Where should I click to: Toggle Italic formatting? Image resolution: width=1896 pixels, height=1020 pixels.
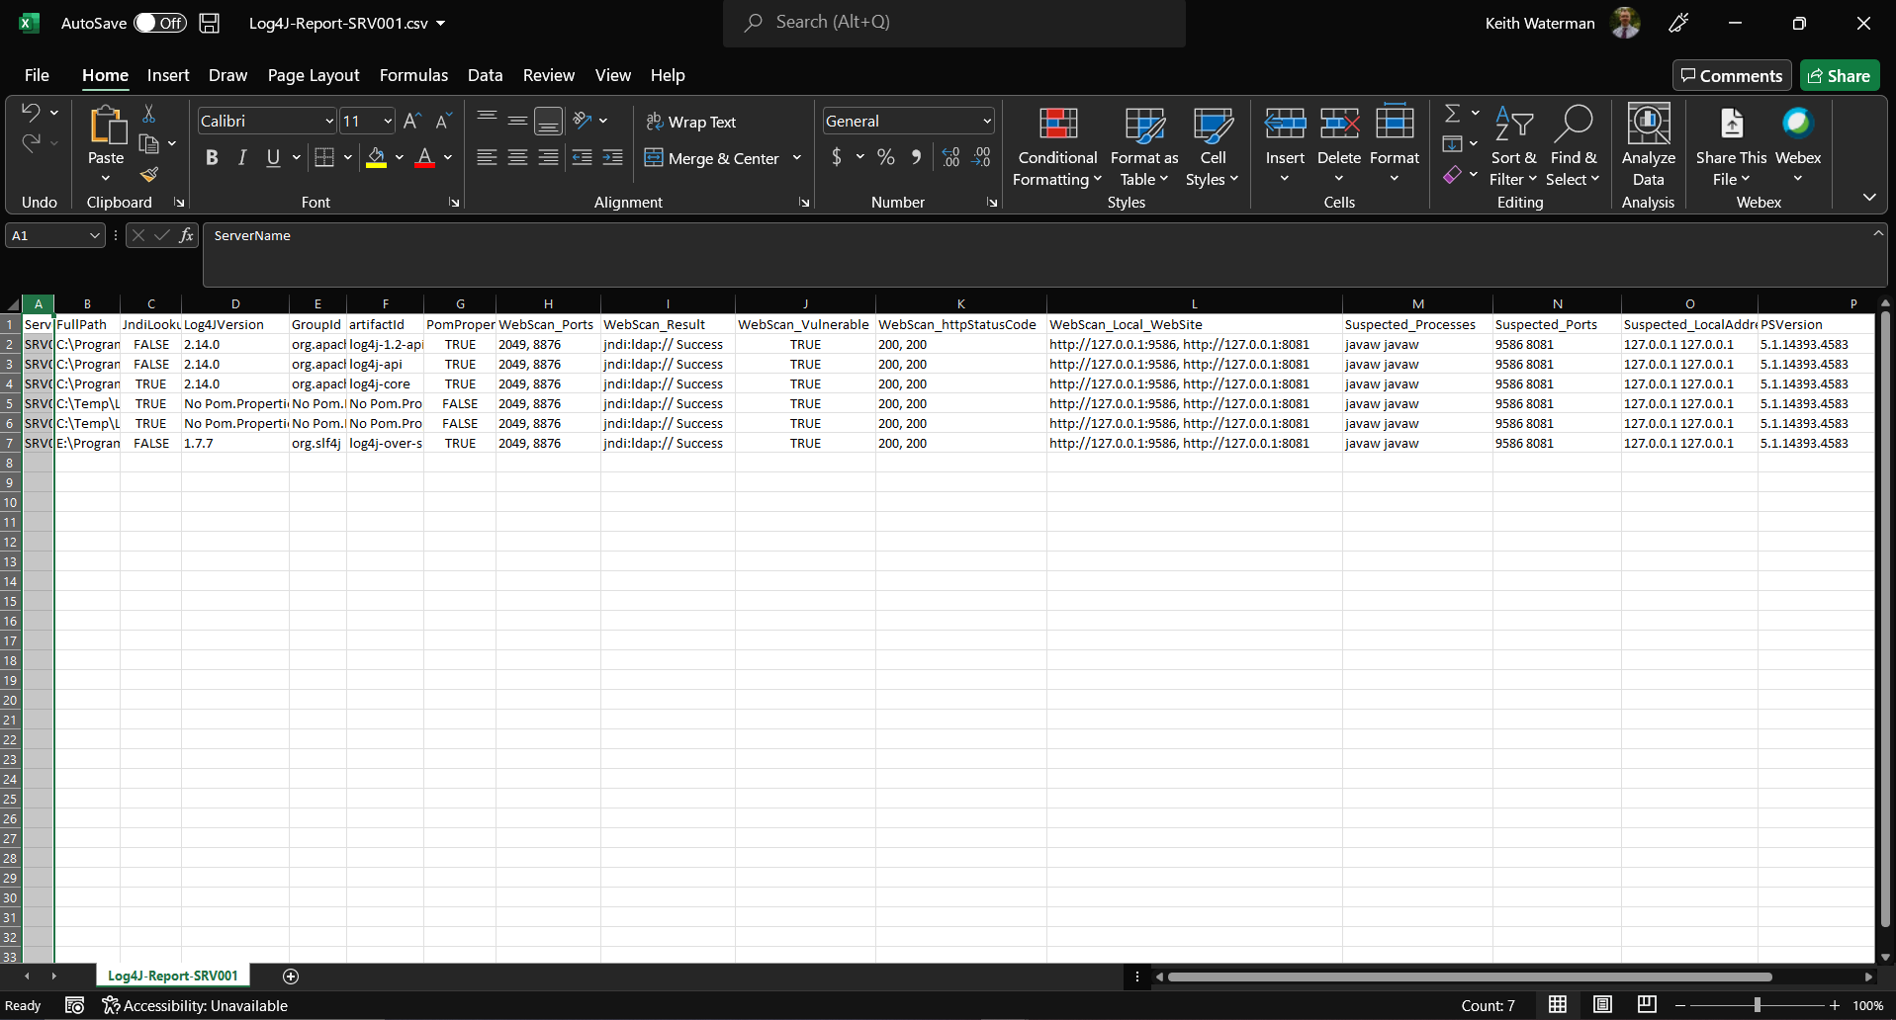pyautogui.click(x=242, y=157)
